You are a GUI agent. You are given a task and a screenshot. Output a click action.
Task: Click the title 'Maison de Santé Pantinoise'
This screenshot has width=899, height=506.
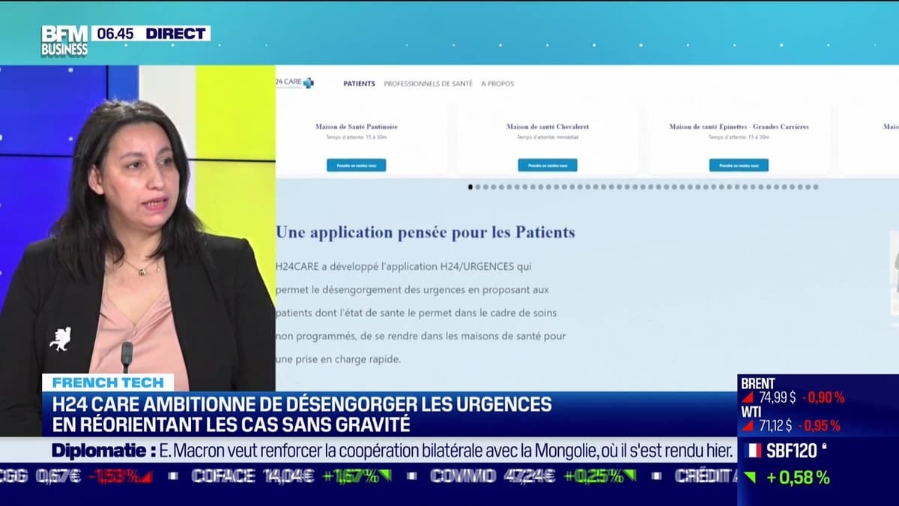pos(357,127)
